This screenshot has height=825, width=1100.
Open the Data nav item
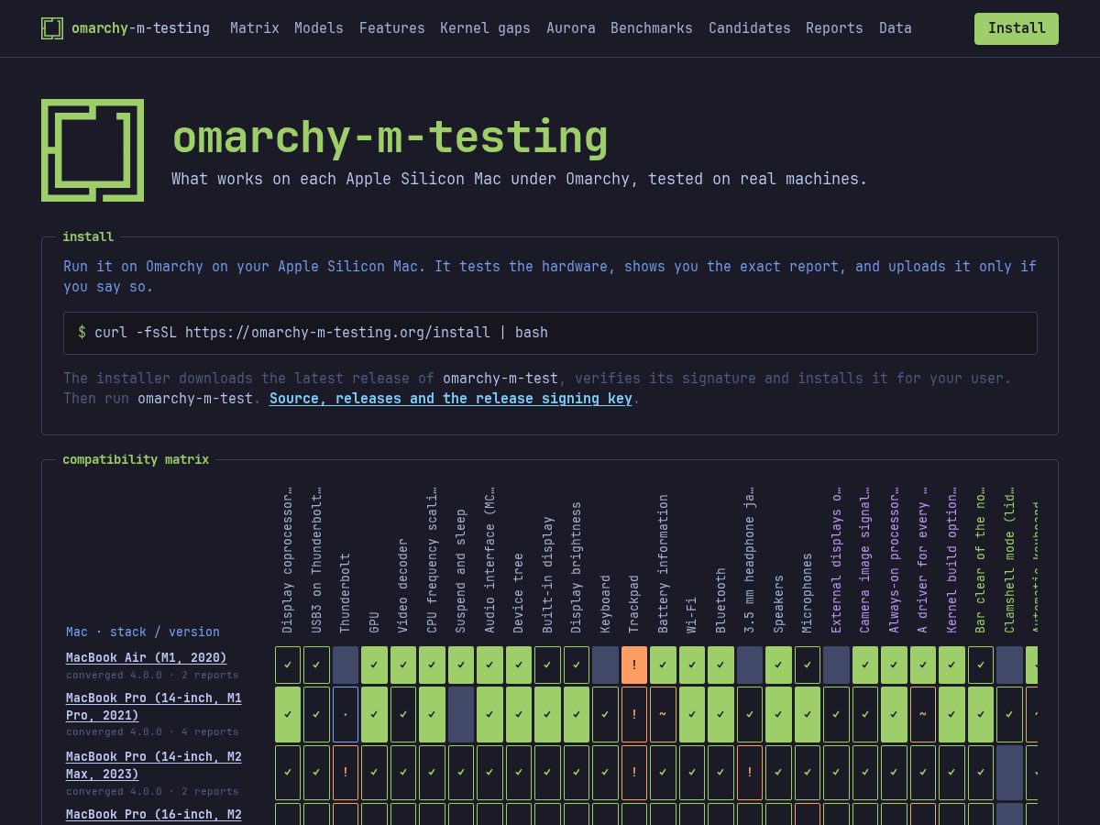coord(896,28)
